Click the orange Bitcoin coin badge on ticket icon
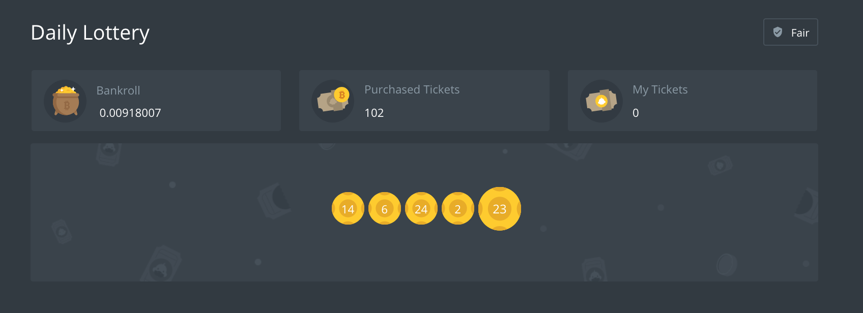 click(x=341, y=95)
